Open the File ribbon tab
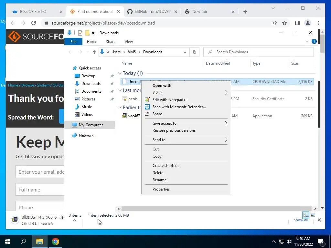331x248 pixels. (x=73, y=42)
